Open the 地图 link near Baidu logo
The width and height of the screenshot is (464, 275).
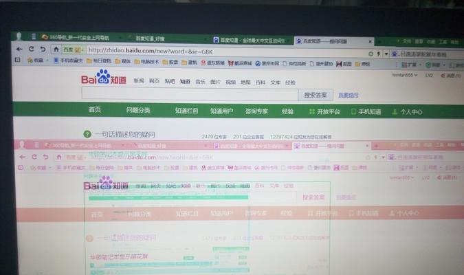tap(245, 82)
